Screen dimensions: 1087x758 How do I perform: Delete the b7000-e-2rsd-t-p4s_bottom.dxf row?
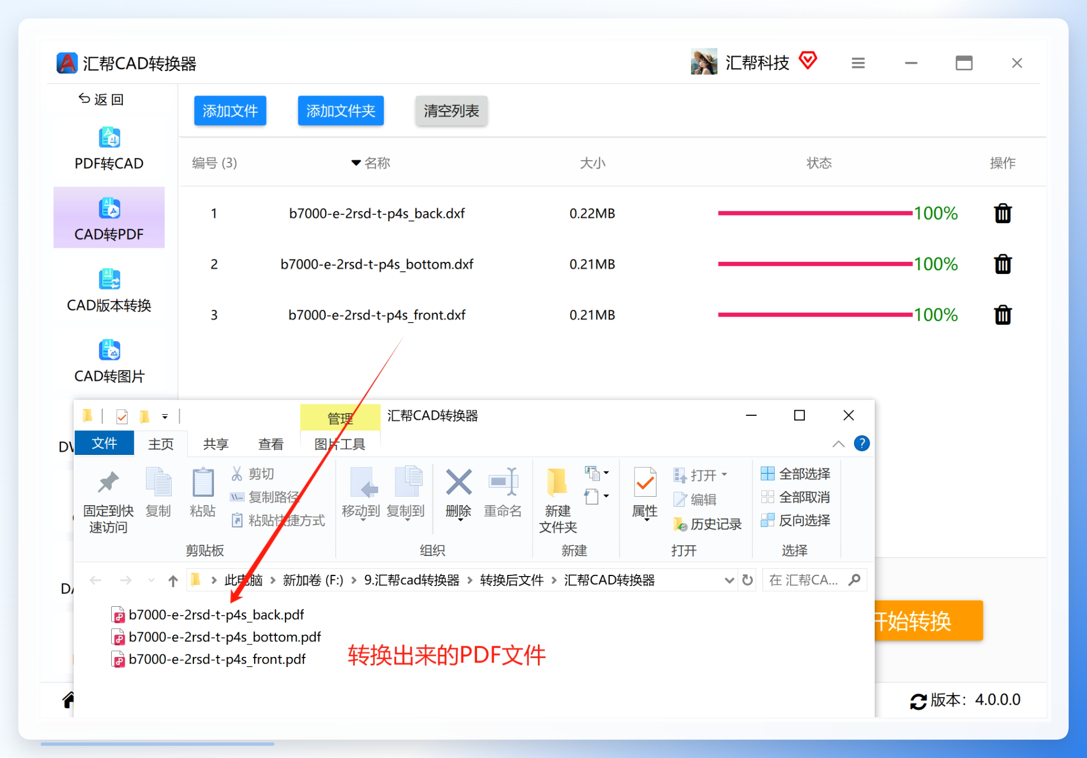pyautogui.click(x=1003, y=264)
